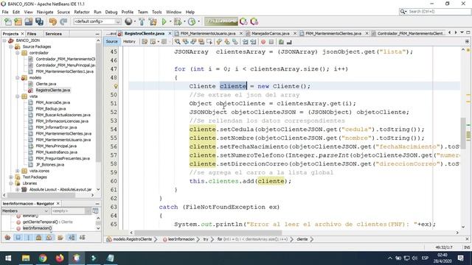Click the globe browser icon in the toolbar
The width and height of the screenshot is (472, 265).
pos(128,21)
